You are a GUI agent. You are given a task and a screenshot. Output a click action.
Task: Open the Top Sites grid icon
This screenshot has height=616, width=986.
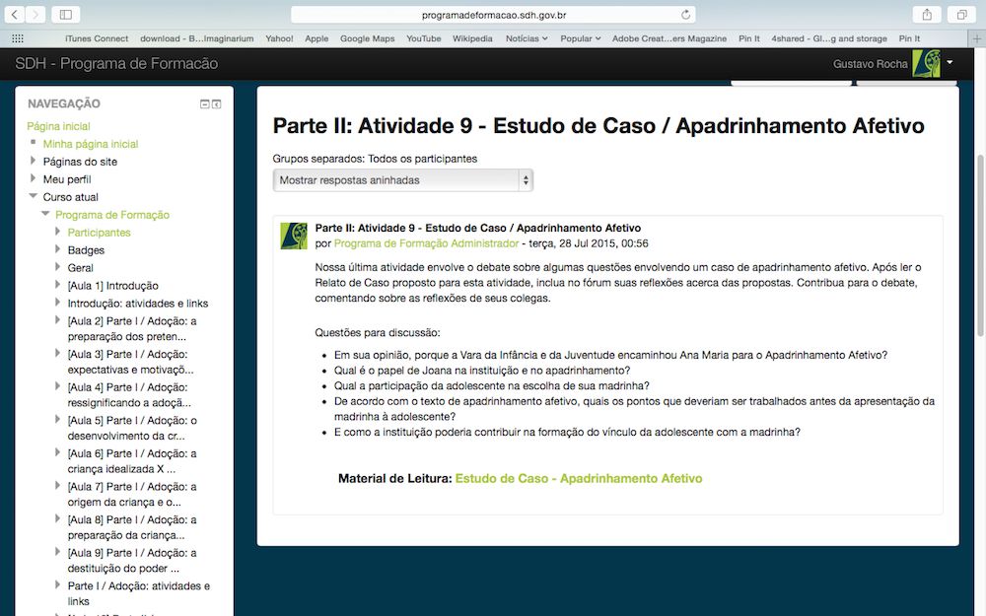(x=17, y=38)
